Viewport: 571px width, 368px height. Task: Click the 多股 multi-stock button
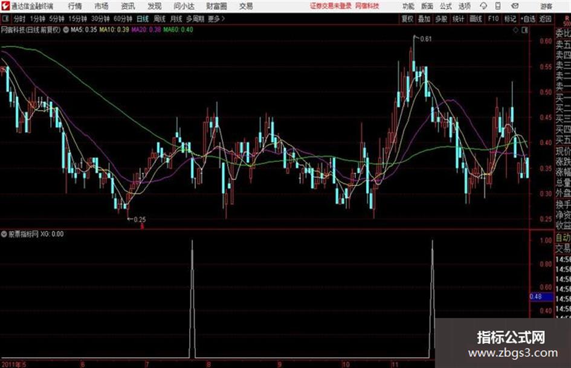point(441,19)
